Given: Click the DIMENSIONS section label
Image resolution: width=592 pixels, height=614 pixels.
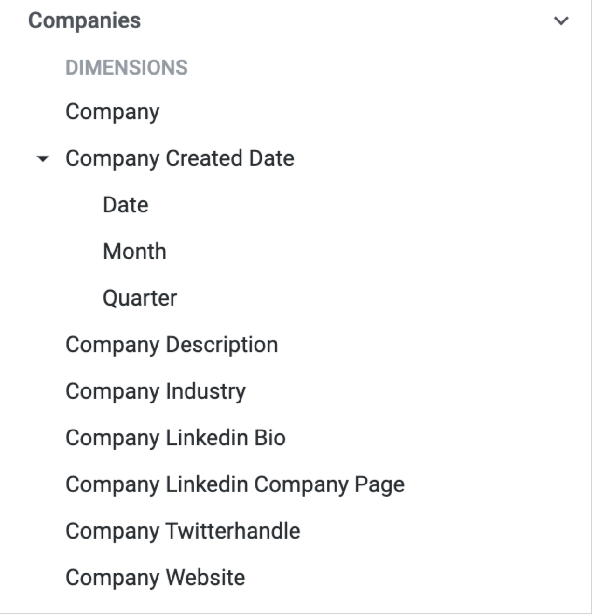Looking at the screenshot, I should (x=126, y=68).
